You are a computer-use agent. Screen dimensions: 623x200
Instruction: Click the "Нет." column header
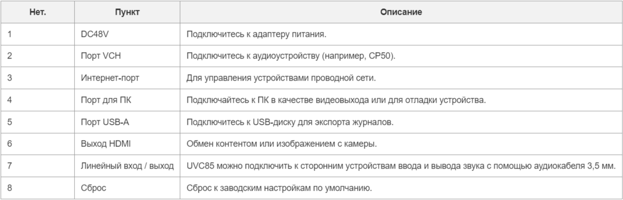pyautogui.click(x=37, y=13)
